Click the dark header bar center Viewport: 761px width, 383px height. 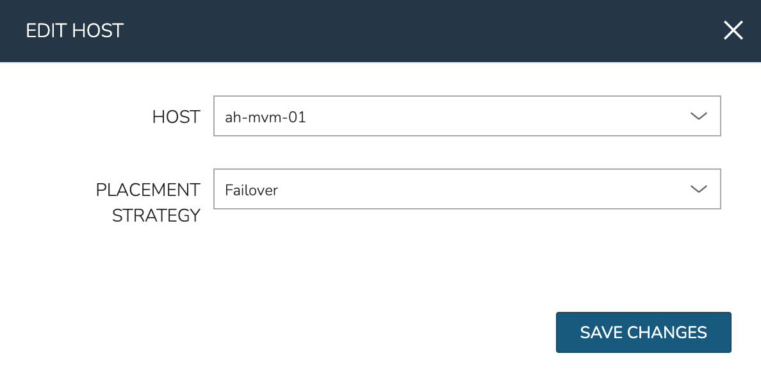380,31
